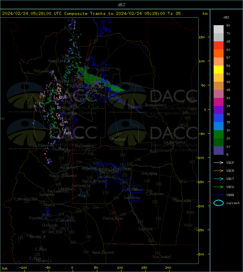This screenshot has height=272, width=243.
Task: Click the Desaguadero place label
Action: point(155,105)
